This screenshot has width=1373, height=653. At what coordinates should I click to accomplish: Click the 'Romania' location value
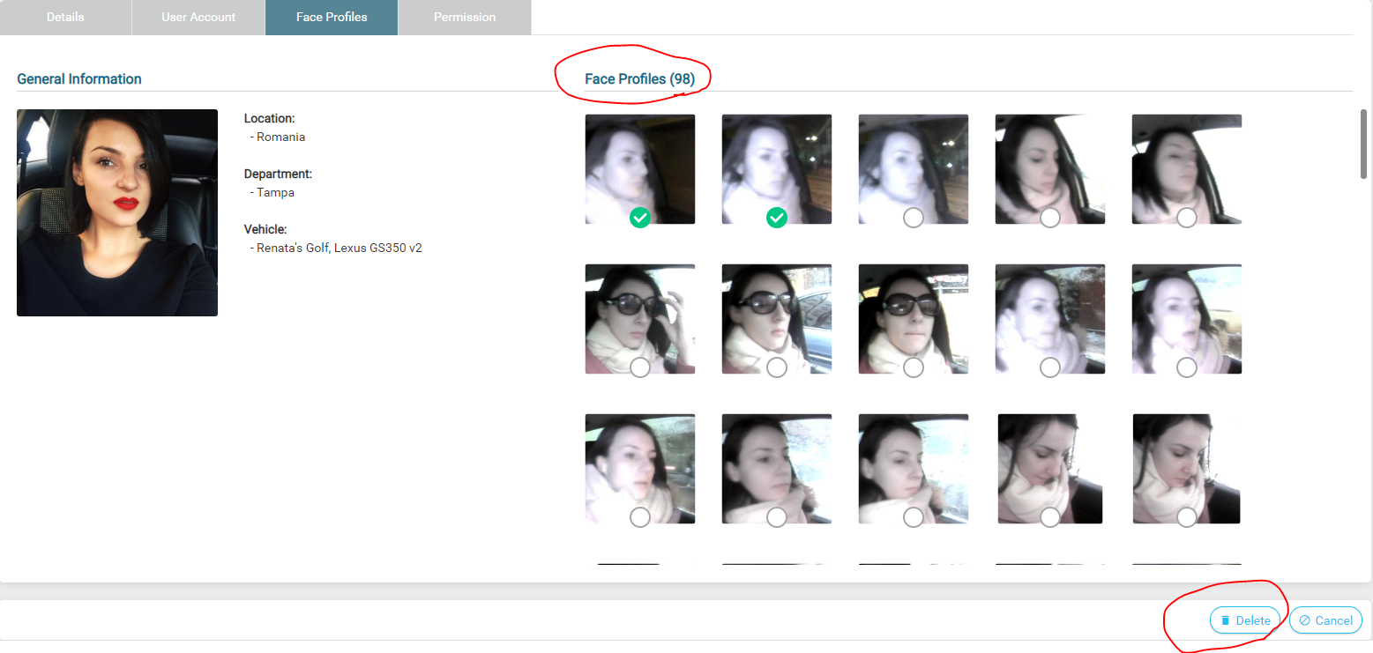[x=280, y=137]
